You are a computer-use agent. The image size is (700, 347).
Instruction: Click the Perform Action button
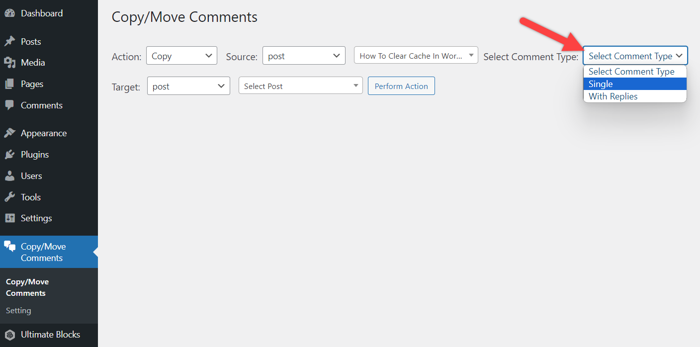pos(401,86)
